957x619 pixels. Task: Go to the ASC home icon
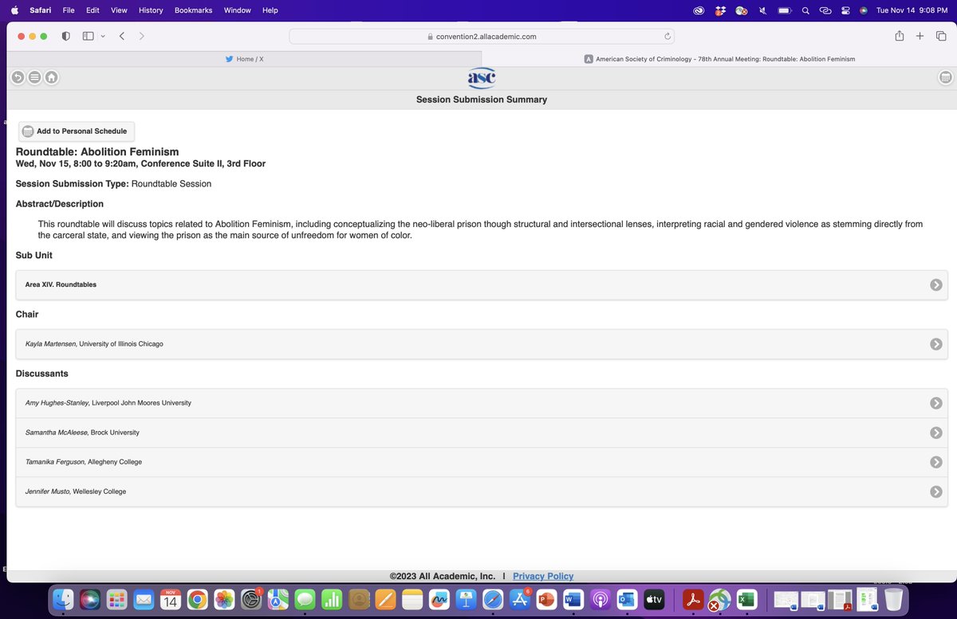click(51, 77)
